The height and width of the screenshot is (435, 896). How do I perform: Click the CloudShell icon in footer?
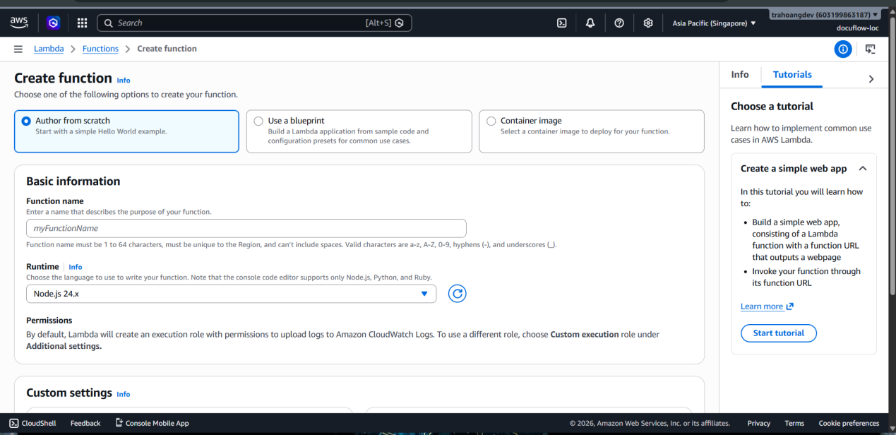pos(14,423)
